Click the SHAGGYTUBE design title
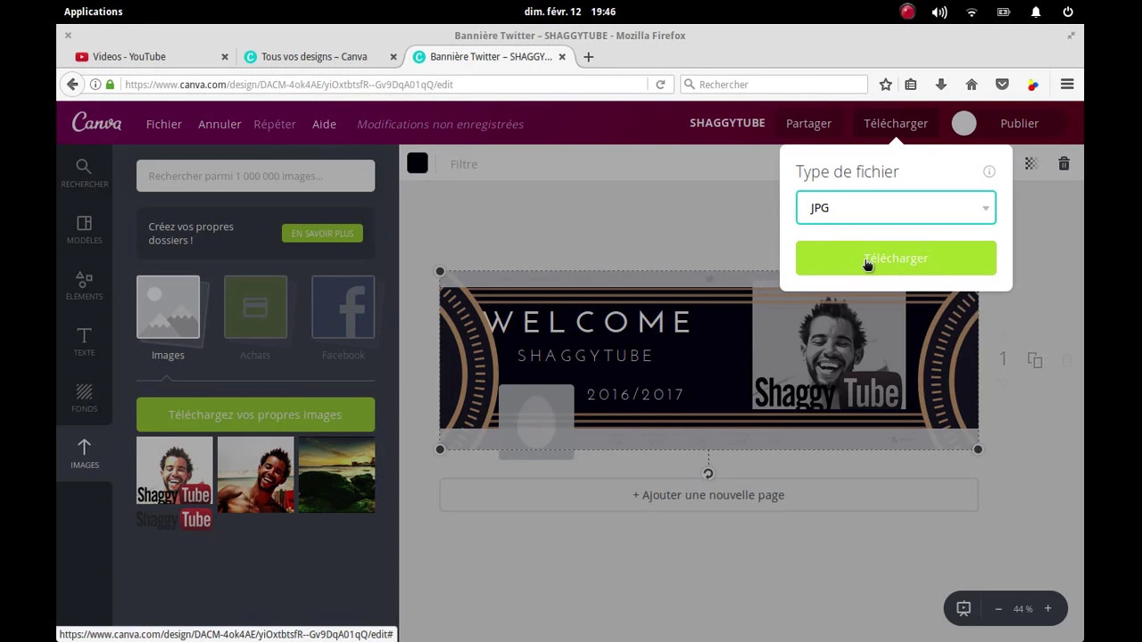The width and height of the screenshot is (1142, 642). (x=727, y=123)
